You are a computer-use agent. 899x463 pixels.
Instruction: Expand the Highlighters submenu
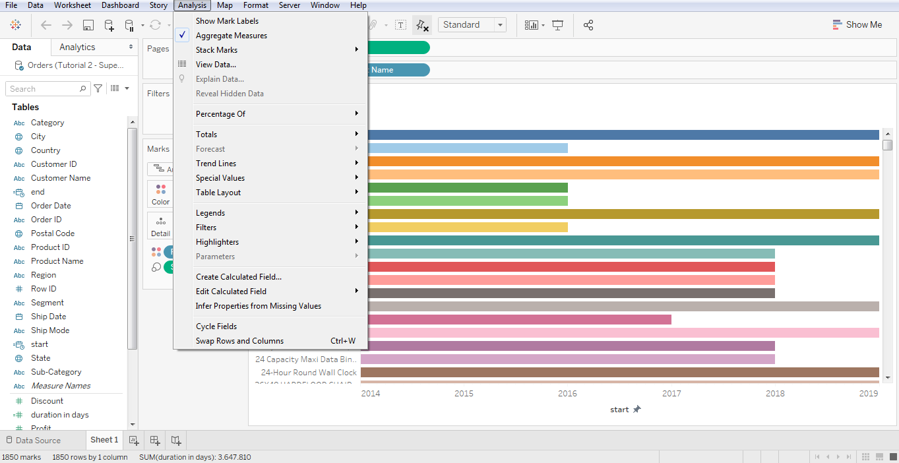(270, 242)
